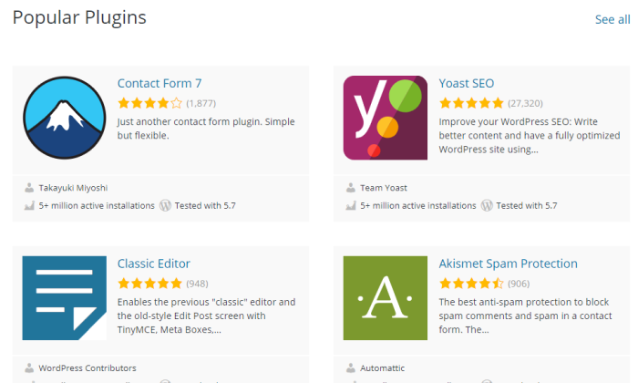The width and height of the screenshot is (638, 383).
Task: Open the Classic Editor plugin title
Action: coord(154,264)
